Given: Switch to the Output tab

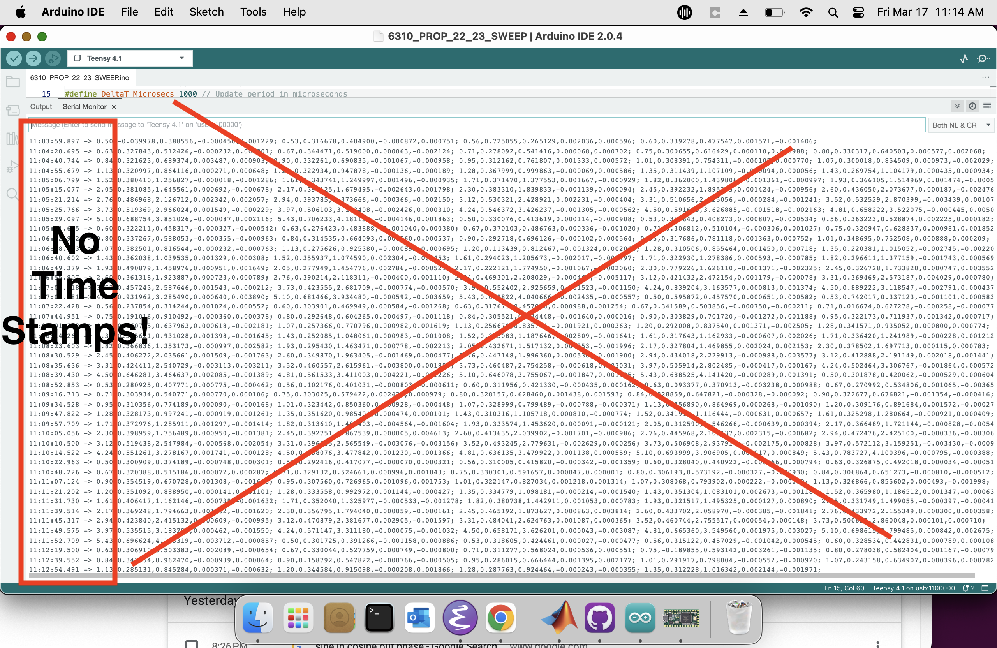Looking at the screenshot, I should coord(41,107).
